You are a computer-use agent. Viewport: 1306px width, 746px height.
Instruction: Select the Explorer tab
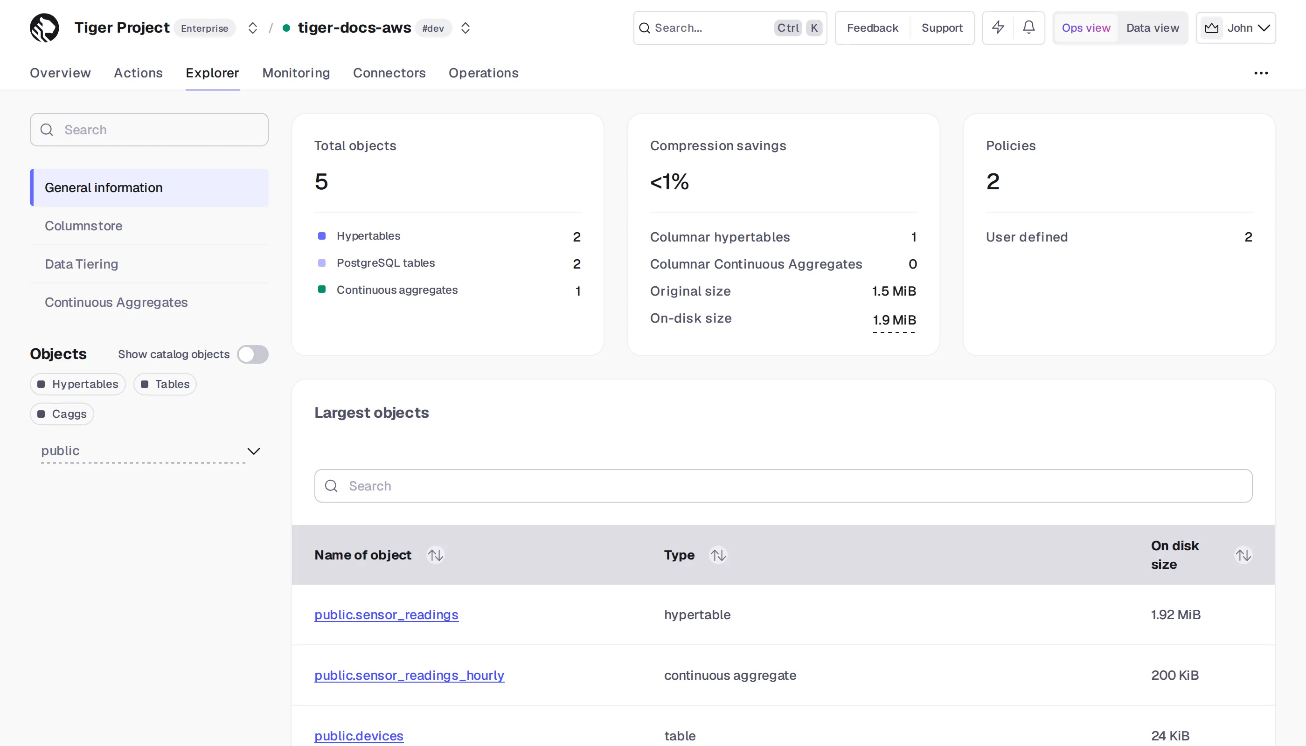pos(212,73)
